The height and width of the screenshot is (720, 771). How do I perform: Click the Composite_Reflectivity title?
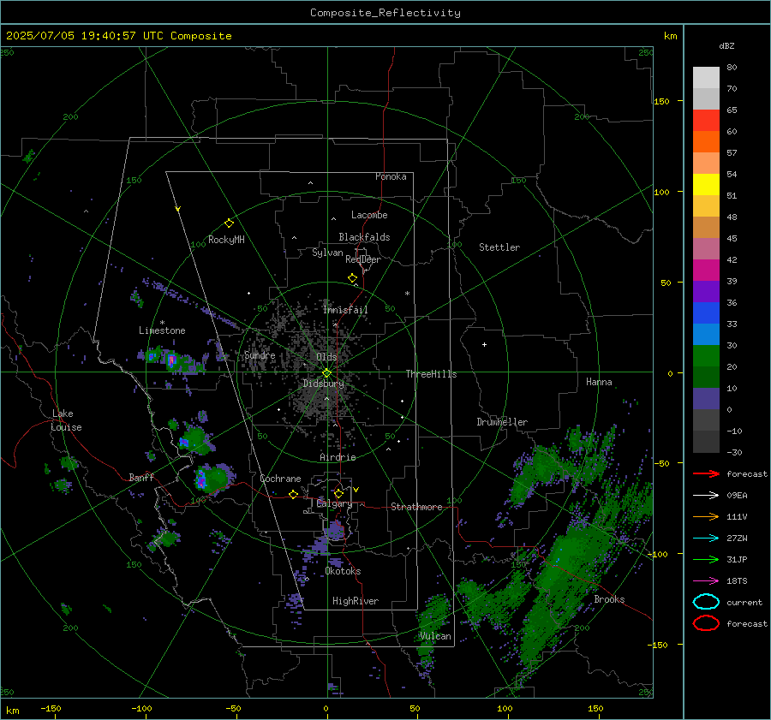pos(385,13)
